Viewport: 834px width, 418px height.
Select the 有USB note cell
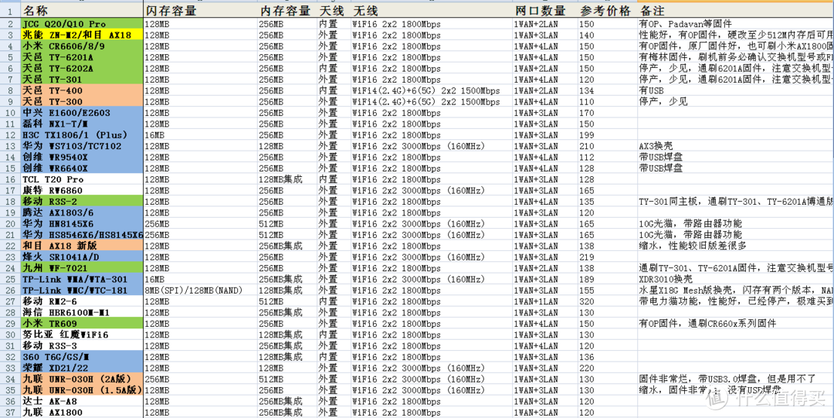pos(735,90)
